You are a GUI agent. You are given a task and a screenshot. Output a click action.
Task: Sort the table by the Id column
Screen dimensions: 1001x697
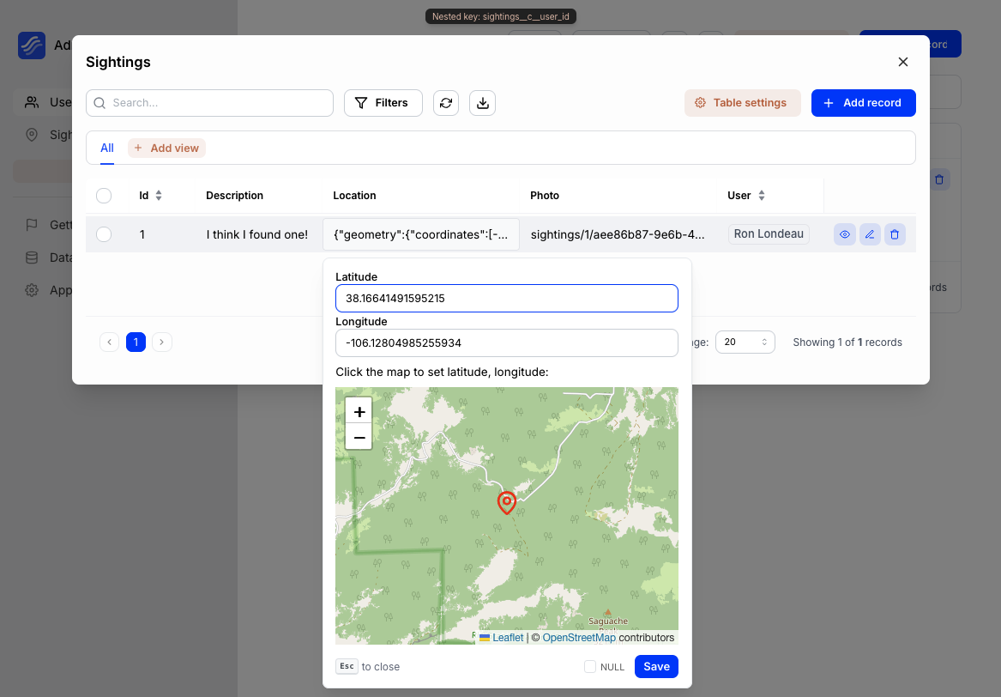160,195
